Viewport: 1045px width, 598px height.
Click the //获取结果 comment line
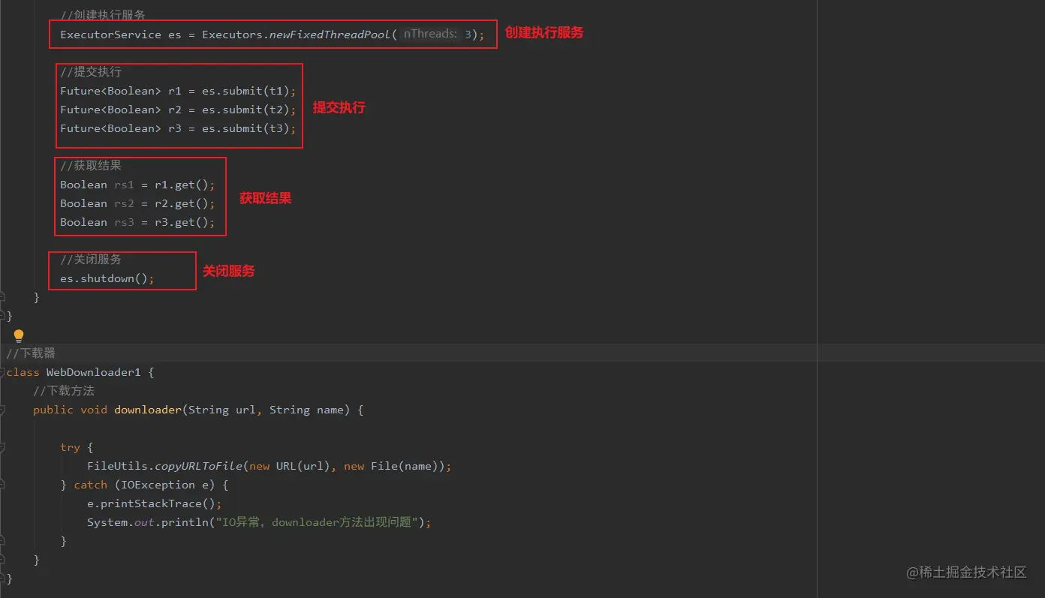click(91, 166)
